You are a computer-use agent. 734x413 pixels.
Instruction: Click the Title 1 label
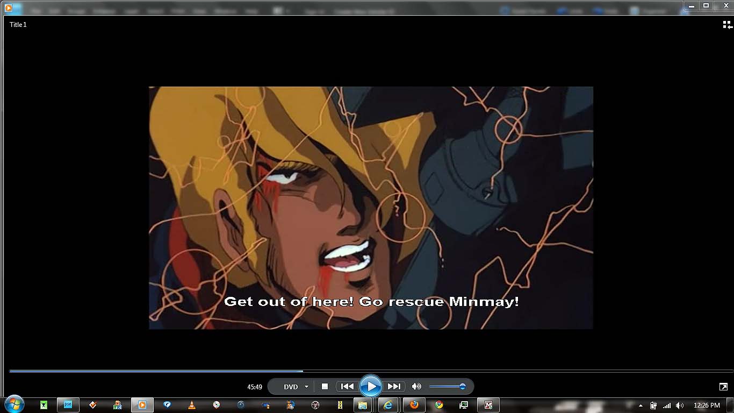point(18,25)
